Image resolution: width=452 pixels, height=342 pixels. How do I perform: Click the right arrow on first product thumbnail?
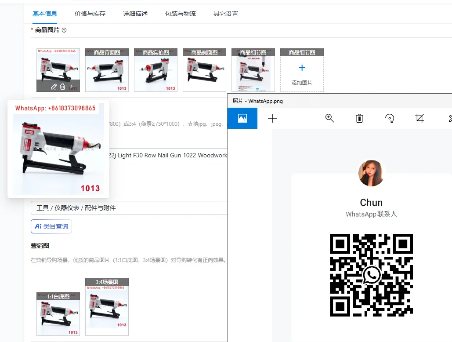(x=72, y=87)
